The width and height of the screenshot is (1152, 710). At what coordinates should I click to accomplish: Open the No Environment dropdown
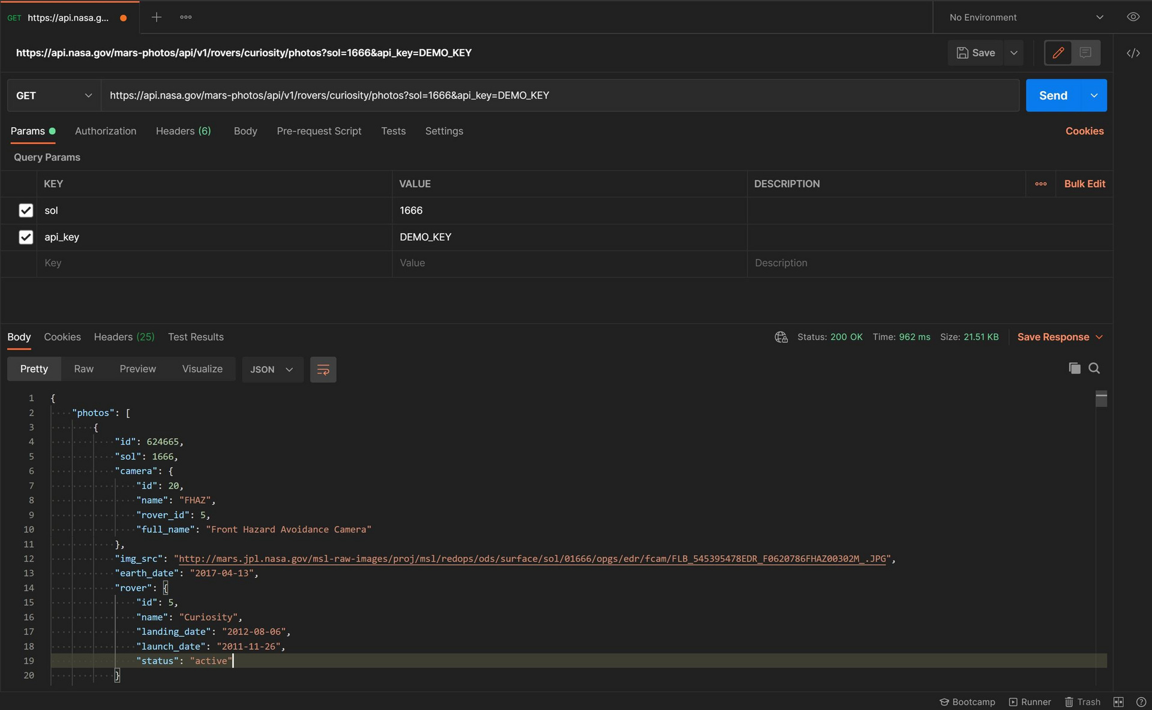1026,17
